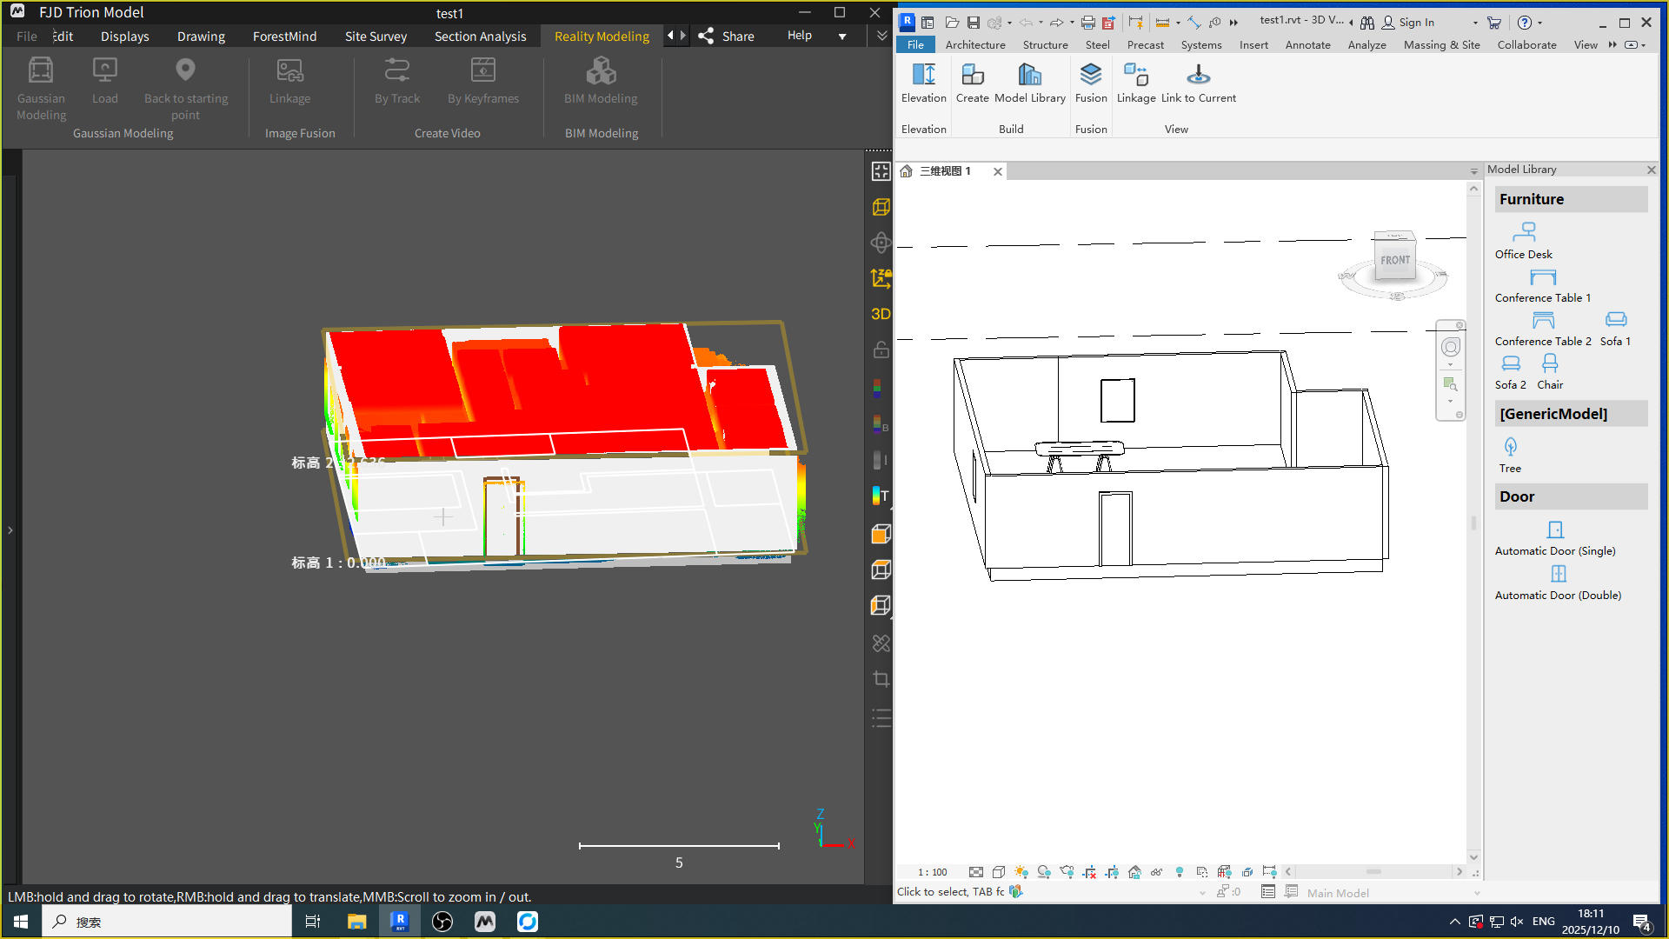The image size is (1669, 939).
Task: Toggle sun path setting in view control bar
Action: click(1021, 872)
